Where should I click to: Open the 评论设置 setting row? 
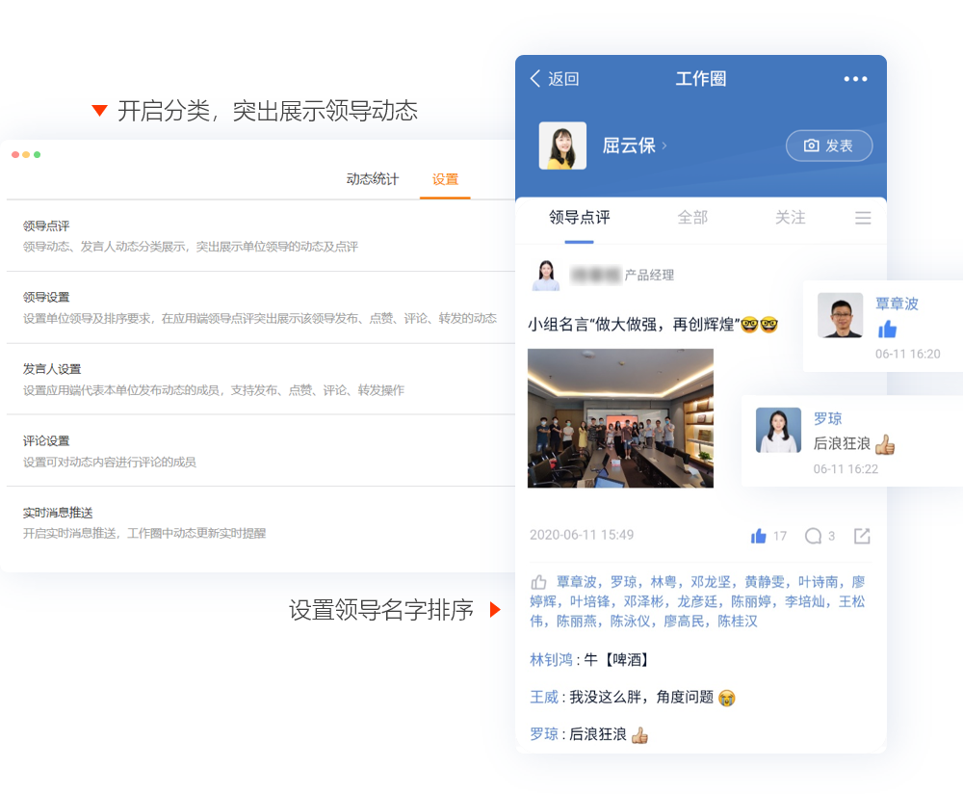(261, 451)
